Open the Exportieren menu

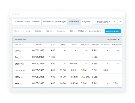(x=113, y=39)
